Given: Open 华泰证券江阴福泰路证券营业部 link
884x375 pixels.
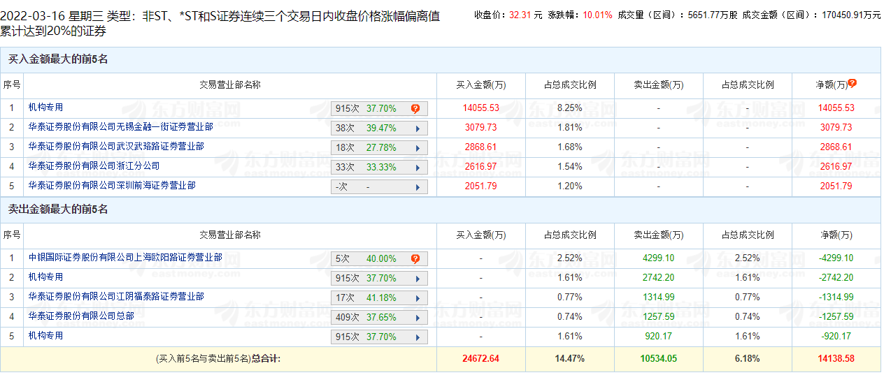Looking at the screenshot, I should pyautogui.click(x=116, y=297).
